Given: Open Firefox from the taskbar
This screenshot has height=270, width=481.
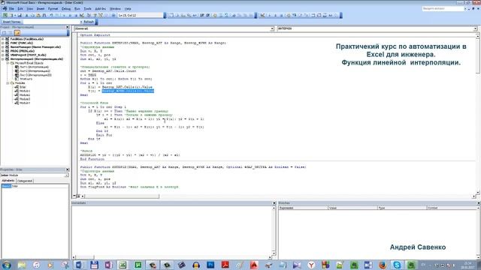Looking at the screenshot, I should [383, 265].
